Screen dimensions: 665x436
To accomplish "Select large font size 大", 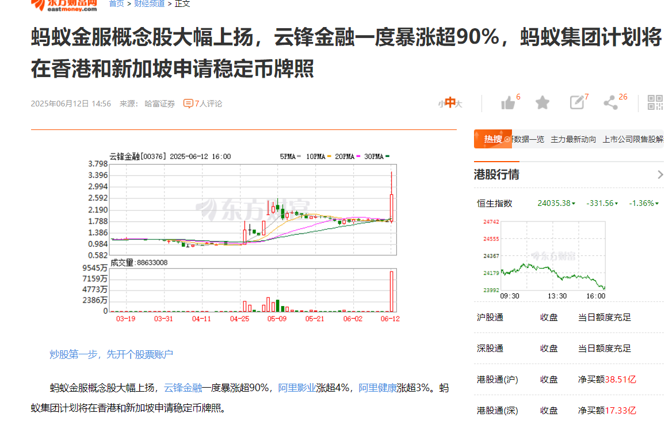I will (459, 104).
